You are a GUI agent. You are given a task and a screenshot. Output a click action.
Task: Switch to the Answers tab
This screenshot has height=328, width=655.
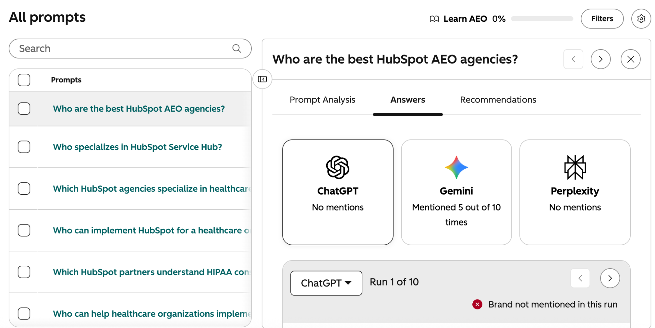(407, 100)
